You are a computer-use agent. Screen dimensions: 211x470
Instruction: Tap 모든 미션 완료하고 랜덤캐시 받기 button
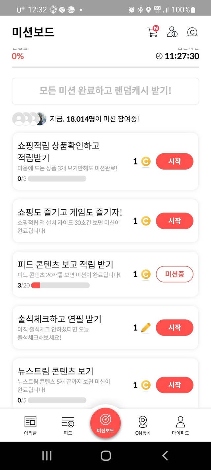click(x=105, y=91)
